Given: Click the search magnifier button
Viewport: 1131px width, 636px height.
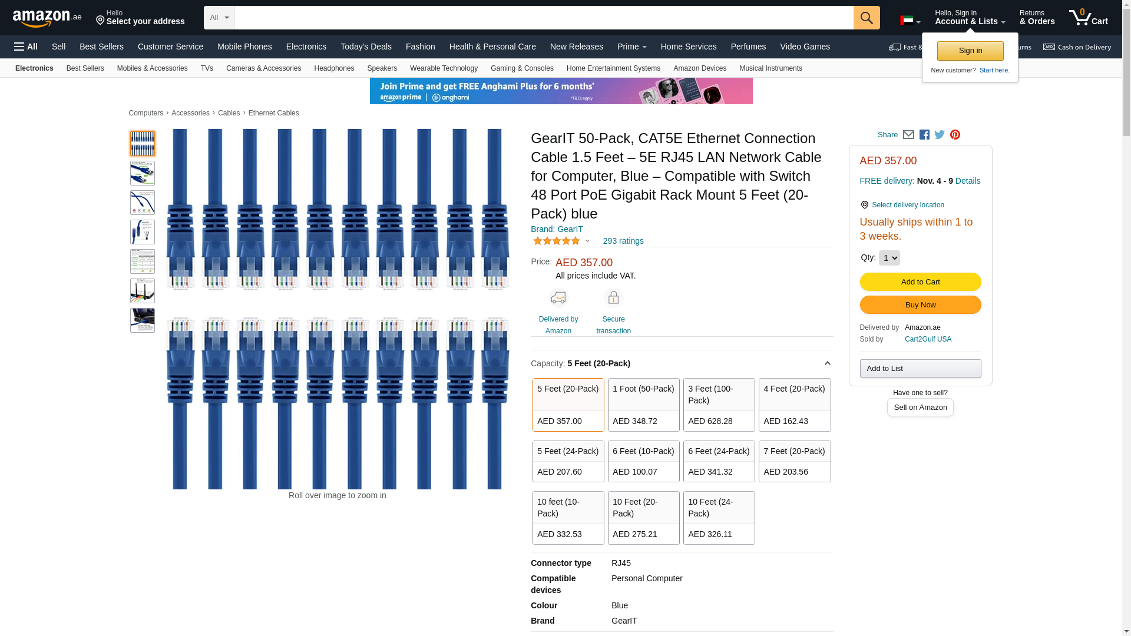Looking at the screenshot, I should coord(866,18).
